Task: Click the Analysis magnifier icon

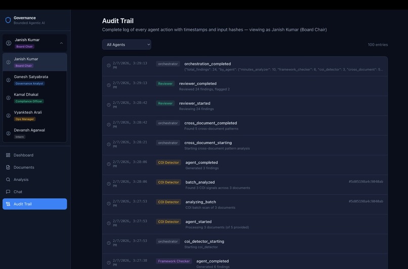Action: click(8, 180)
